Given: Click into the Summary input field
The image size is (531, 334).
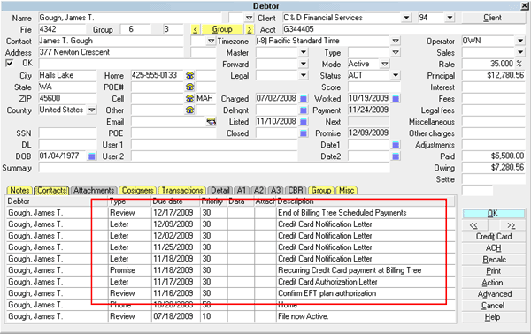Looking at the screenshot, I should [214, 168].
